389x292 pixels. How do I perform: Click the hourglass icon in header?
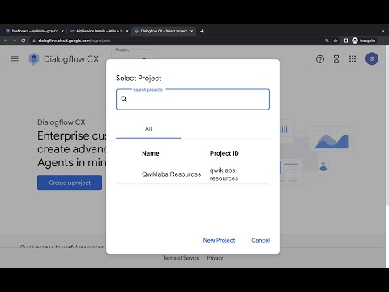[x=336, y=59]
